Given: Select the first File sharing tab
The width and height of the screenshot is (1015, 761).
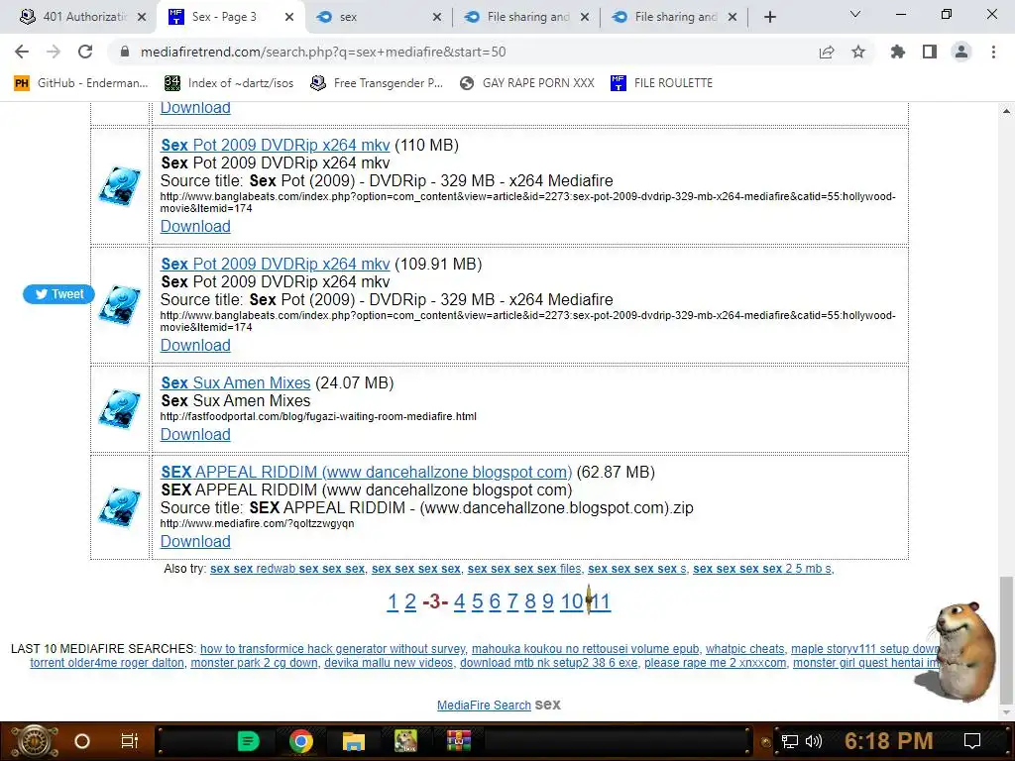Looking at the screenshot, I should pos(527,17).
